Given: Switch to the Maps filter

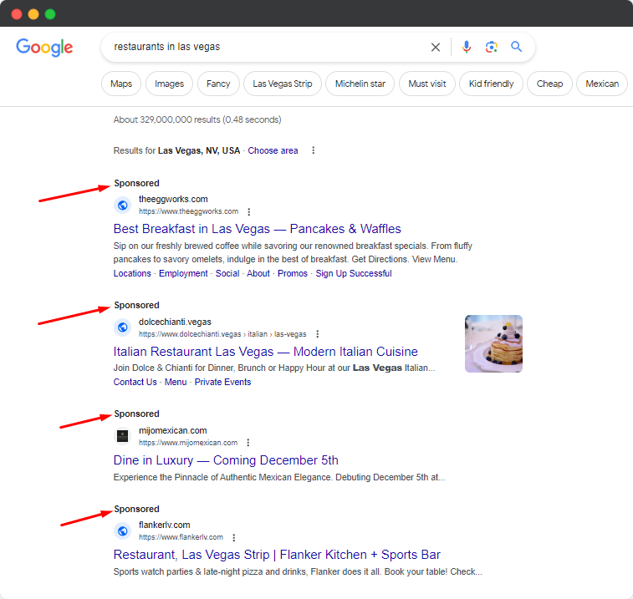Looking at the screenshot, I should click(x=121, y=84).
